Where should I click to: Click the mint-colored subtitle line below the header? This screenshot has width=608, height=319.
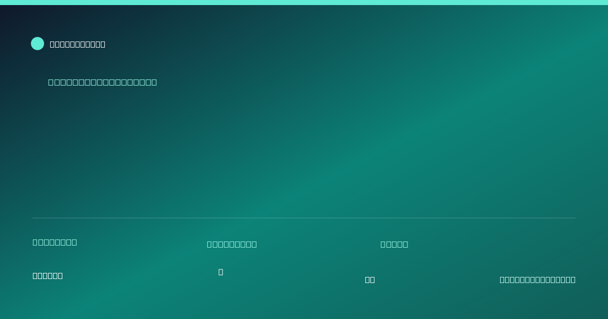[102, 82]
